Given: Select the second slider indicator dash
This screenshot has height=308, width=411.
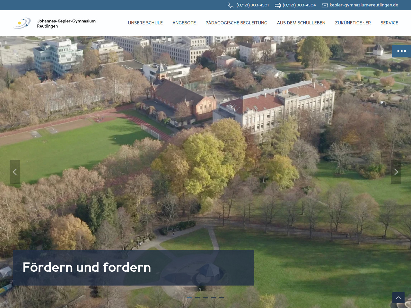Looking at the screenshot, I should [x=197, y=298].
